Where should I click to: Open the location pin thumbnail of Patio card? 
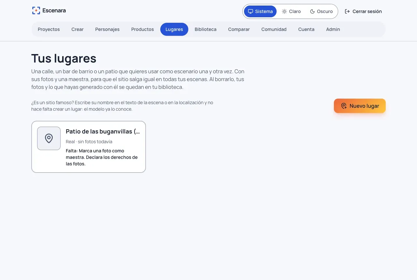pos(49,138)
